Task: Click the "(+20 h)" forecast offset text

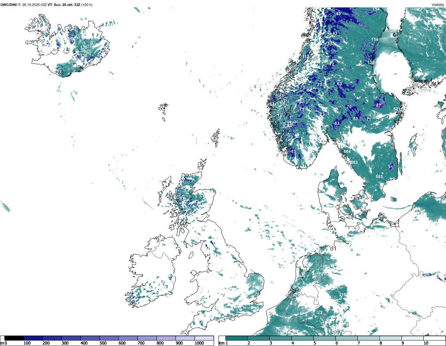Action: pyautogui.click(x=87, y=5)
